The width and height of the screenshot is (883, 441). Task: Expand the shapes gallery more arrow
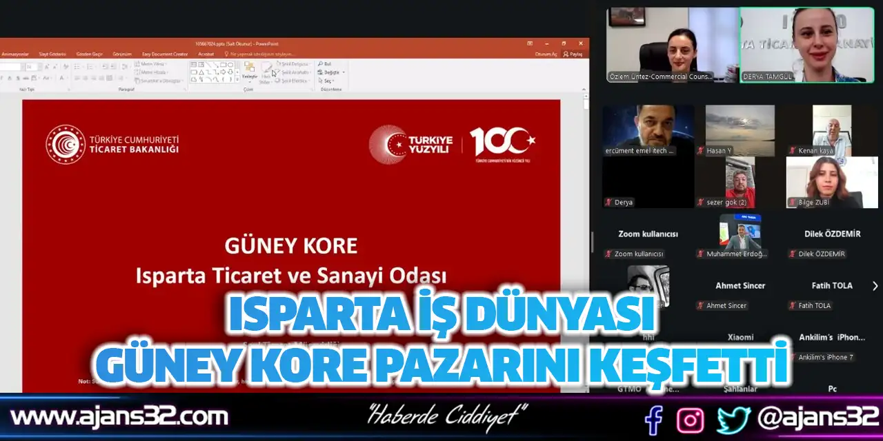pos(237,80)
